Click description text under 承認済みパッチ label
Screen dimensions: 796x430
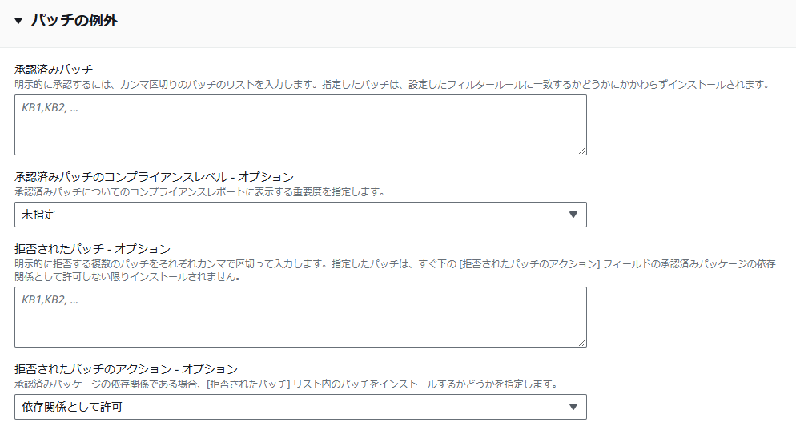pyautogui.click(x=393, y=85)
